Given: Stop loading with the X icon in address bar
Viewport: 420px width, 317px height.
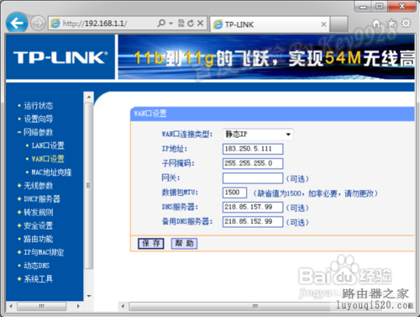Looking at the screenshot, I should pos(200,23).
